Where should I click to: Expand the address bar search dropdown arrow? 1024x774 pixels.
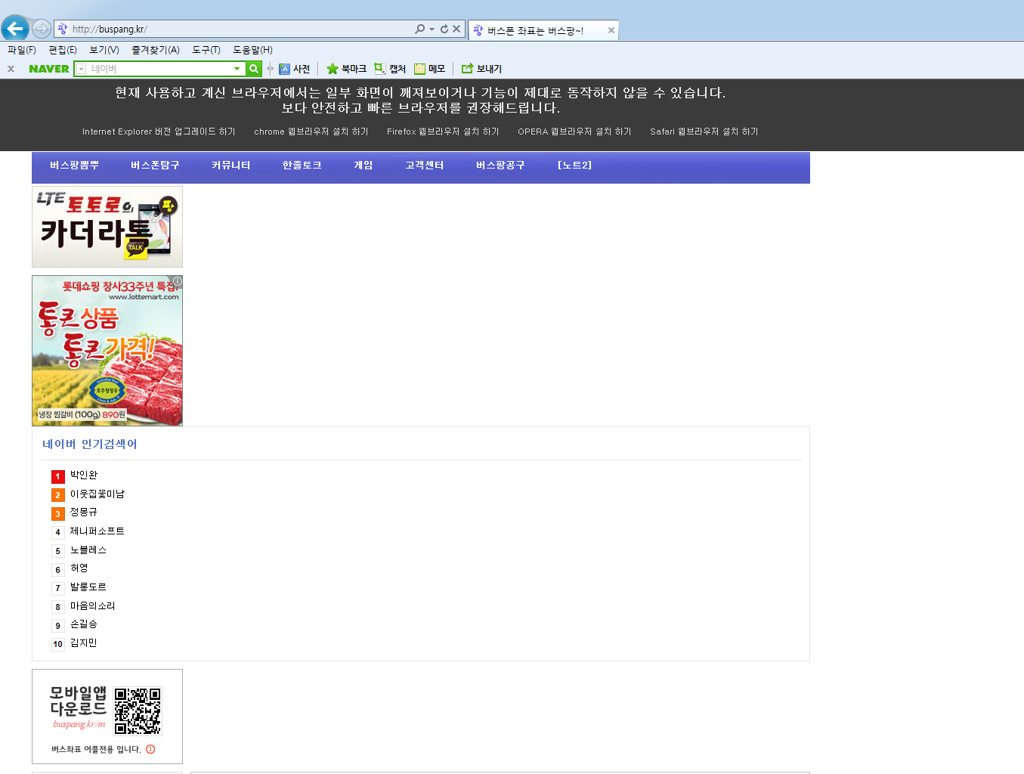[432, 29]
